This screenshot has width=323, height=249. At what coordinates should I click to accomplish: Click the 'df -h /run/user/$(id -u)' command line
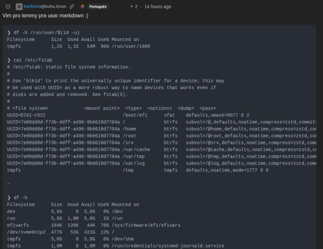coord(47,33)
